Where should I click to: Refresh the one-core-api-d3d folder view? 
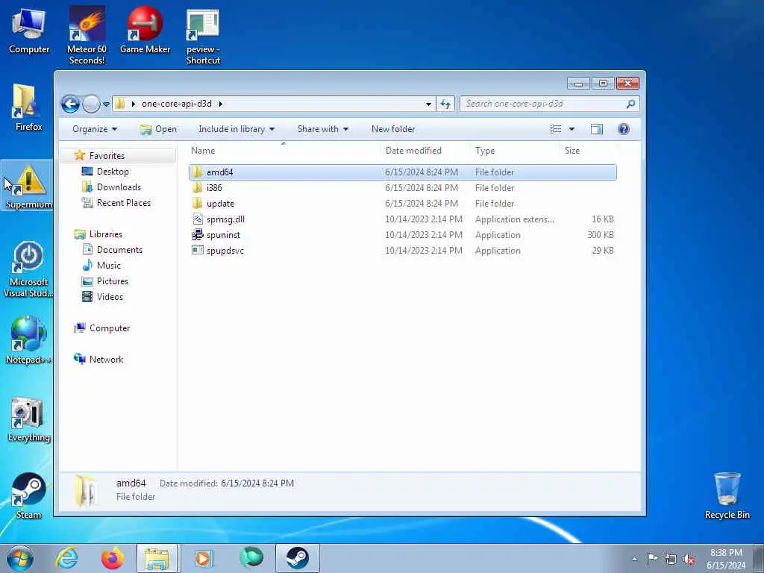coord(445,104)
